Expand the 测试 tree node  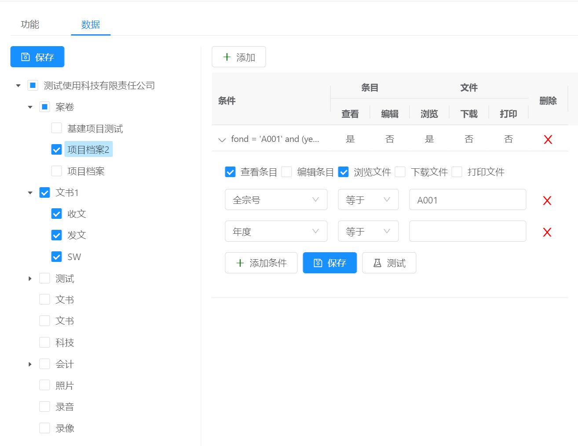click(30, 279)
